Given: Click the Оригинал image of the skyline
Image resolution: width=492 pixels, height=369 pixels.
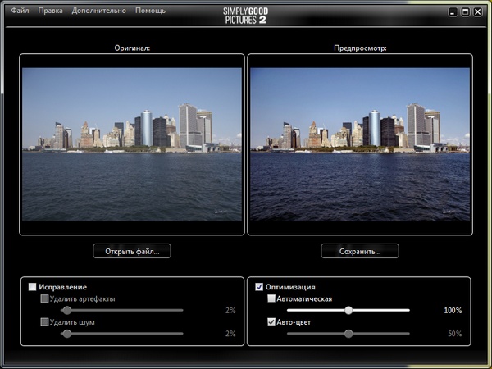Looking at the screenshot, I should click(x=132, y=143).
